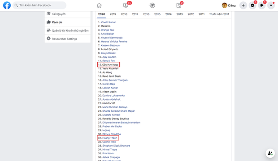Screen dimensions: 278x161
Task: Click the Rand Jamil Deeb entry
Action: (112, 76)
